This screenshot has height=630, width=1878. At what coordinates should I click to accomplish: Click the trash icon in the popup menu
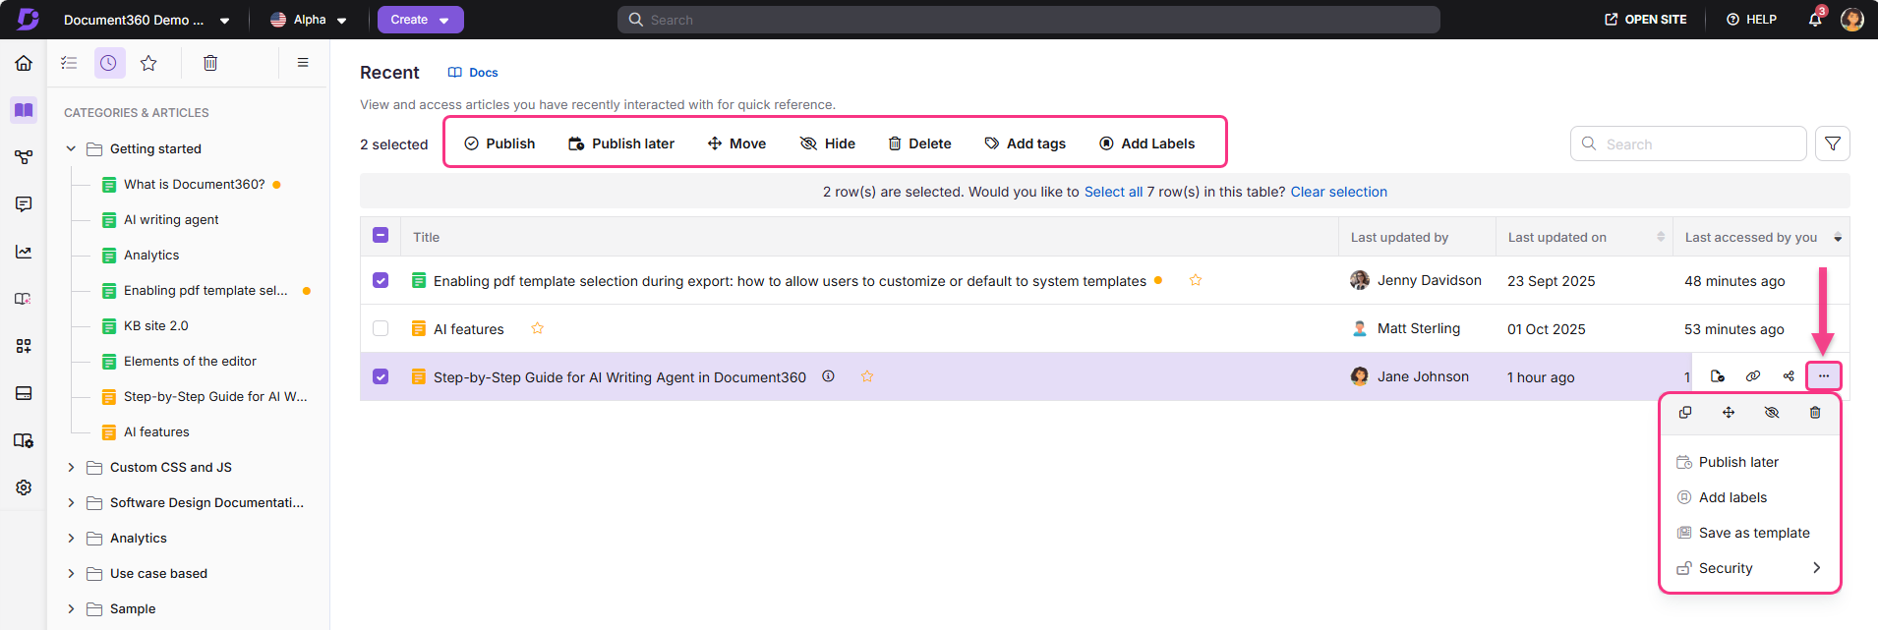[x=1815, y=413]
